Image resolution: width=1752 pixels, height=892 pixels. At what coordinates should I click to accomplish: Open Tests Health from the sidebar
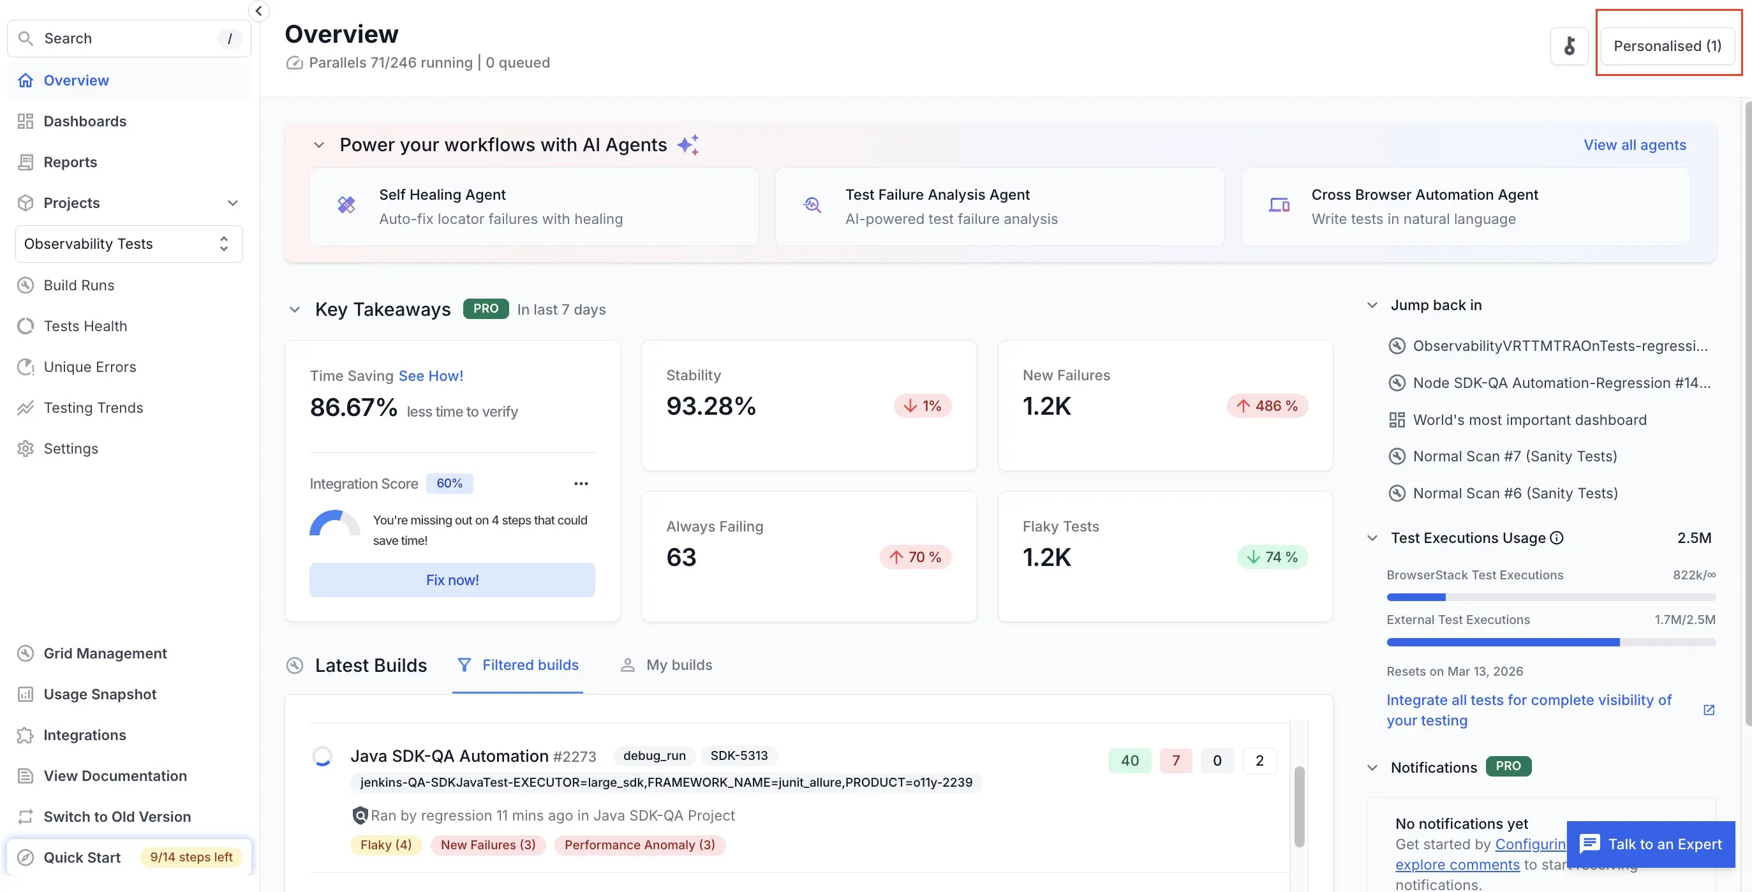click(x=84, y=326)
